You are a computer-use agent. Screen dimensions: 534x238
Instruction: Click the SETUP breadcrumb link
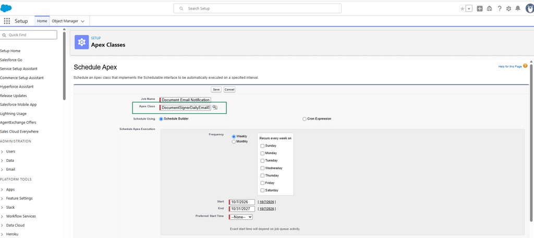(96, 38)
